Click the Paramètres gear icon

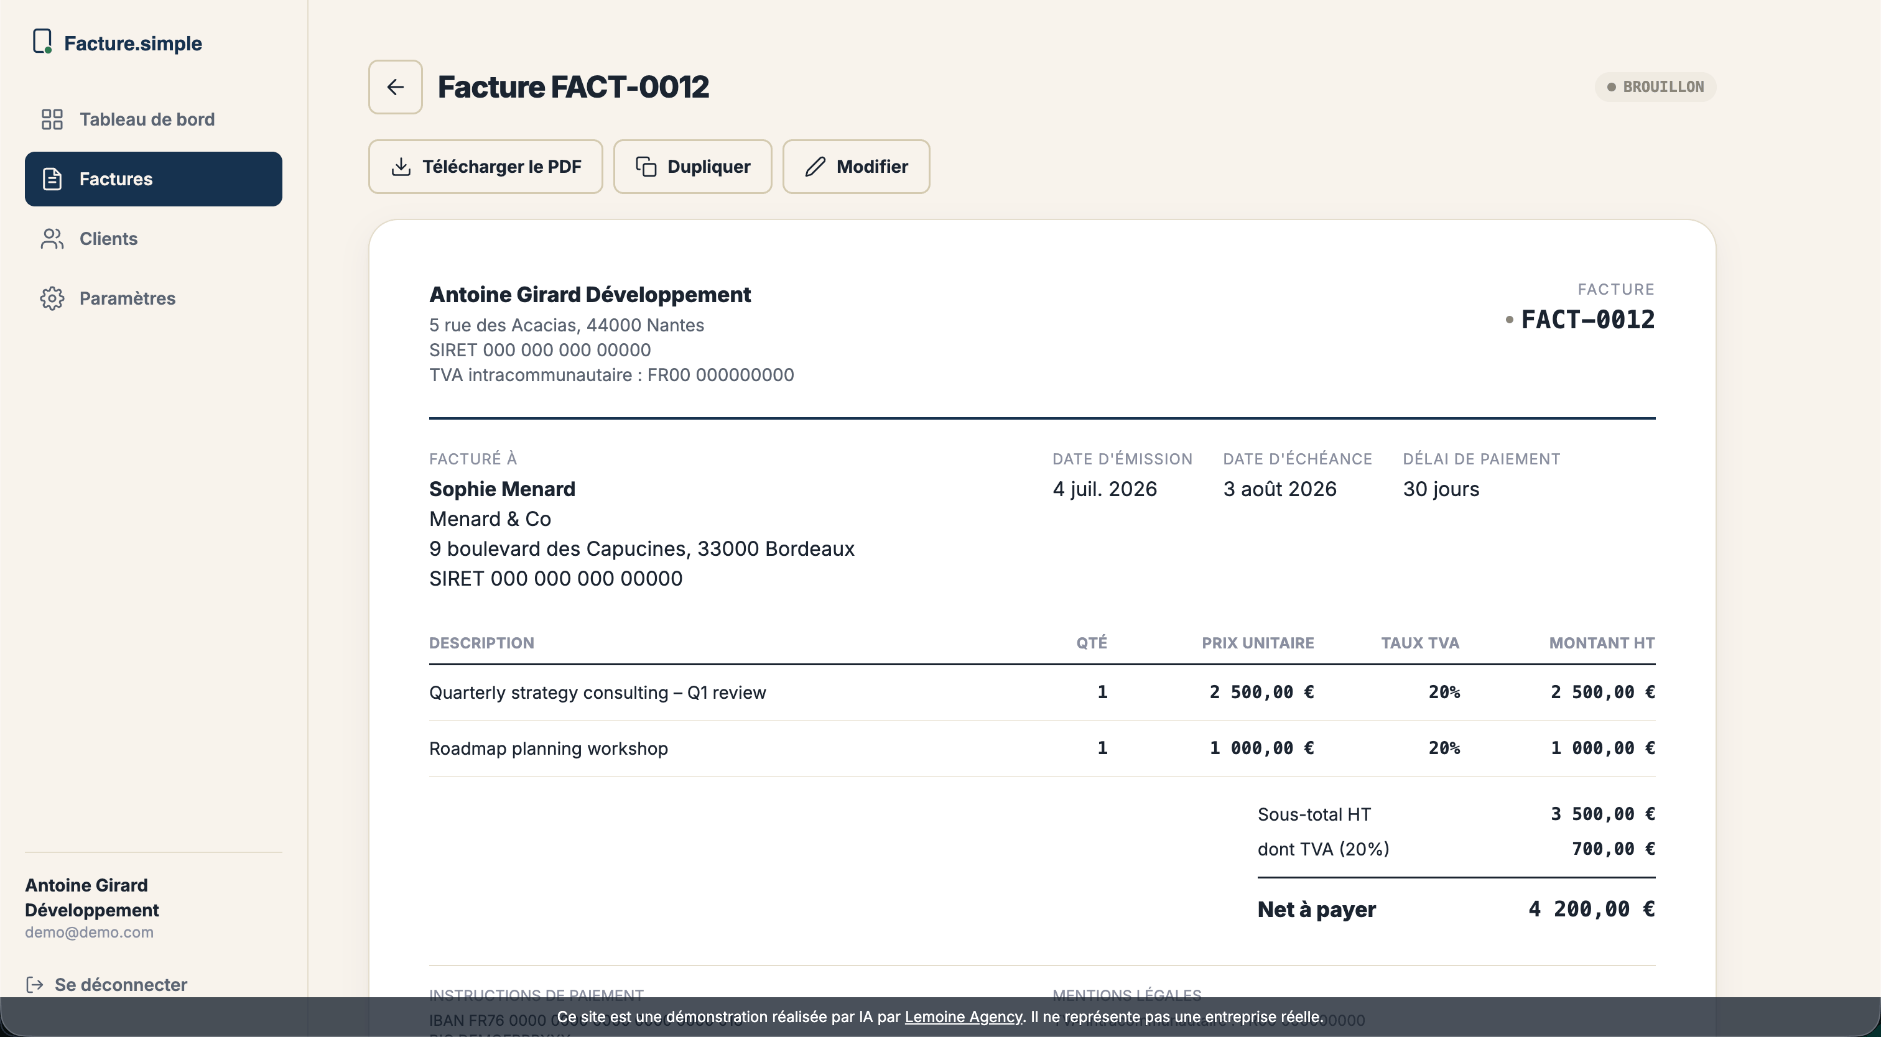52,298
